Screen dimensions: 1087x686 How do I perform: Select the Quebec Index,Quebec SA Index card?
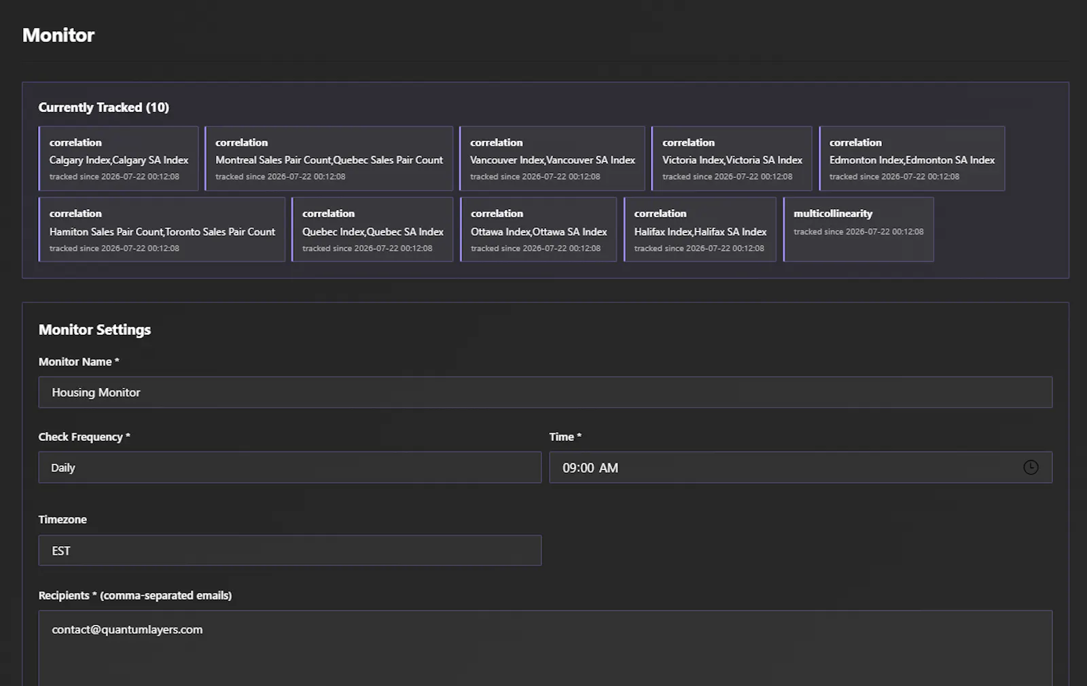(372, 230)
